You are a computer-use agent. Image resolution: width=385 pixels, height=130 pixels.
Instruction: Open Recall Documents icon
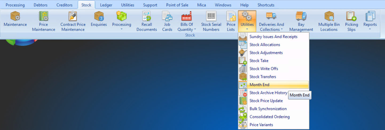click(x=147, y=16)
